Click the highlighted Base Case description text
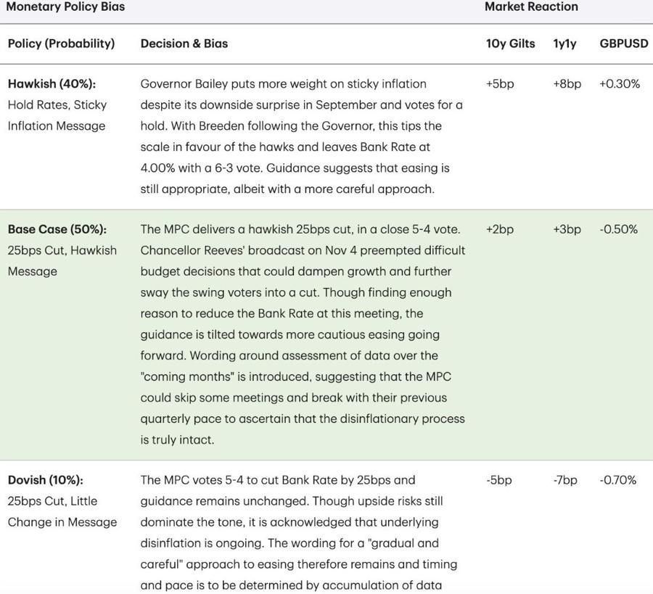Screen dimensions: 653x594 [x=303, y=334]
